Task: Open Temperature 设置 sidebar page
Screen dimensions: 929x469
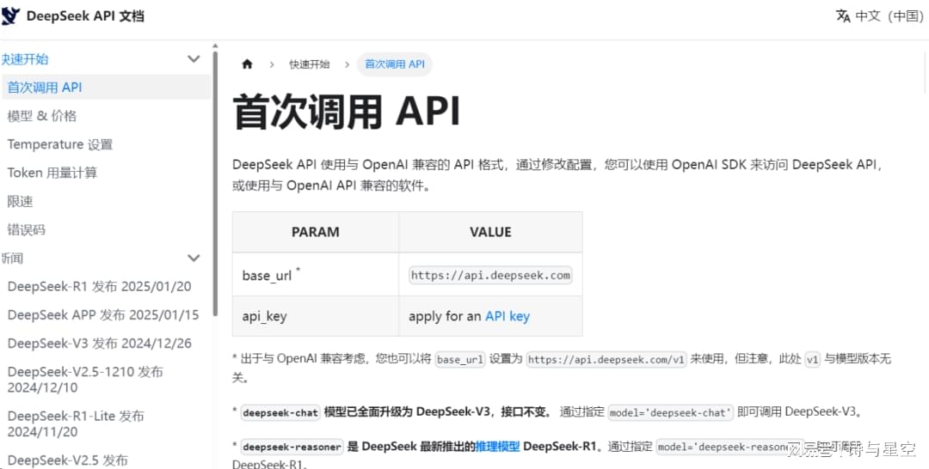Action: 60,144
